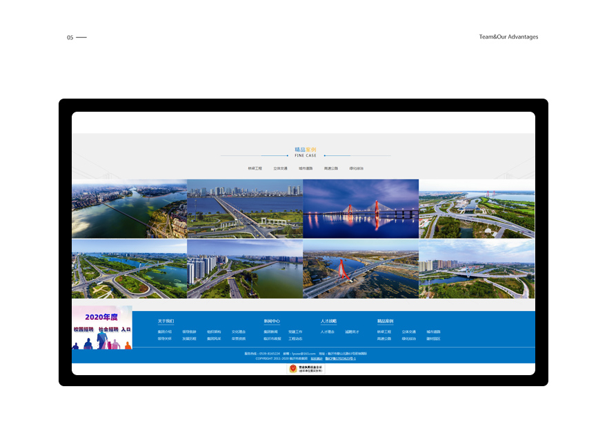Click the 精品案例 footer heading
607x431 pixels.
click(x=385, y=321)
